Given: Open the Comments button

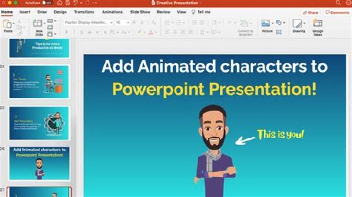Looking at the screenshot, I should 337,12.
